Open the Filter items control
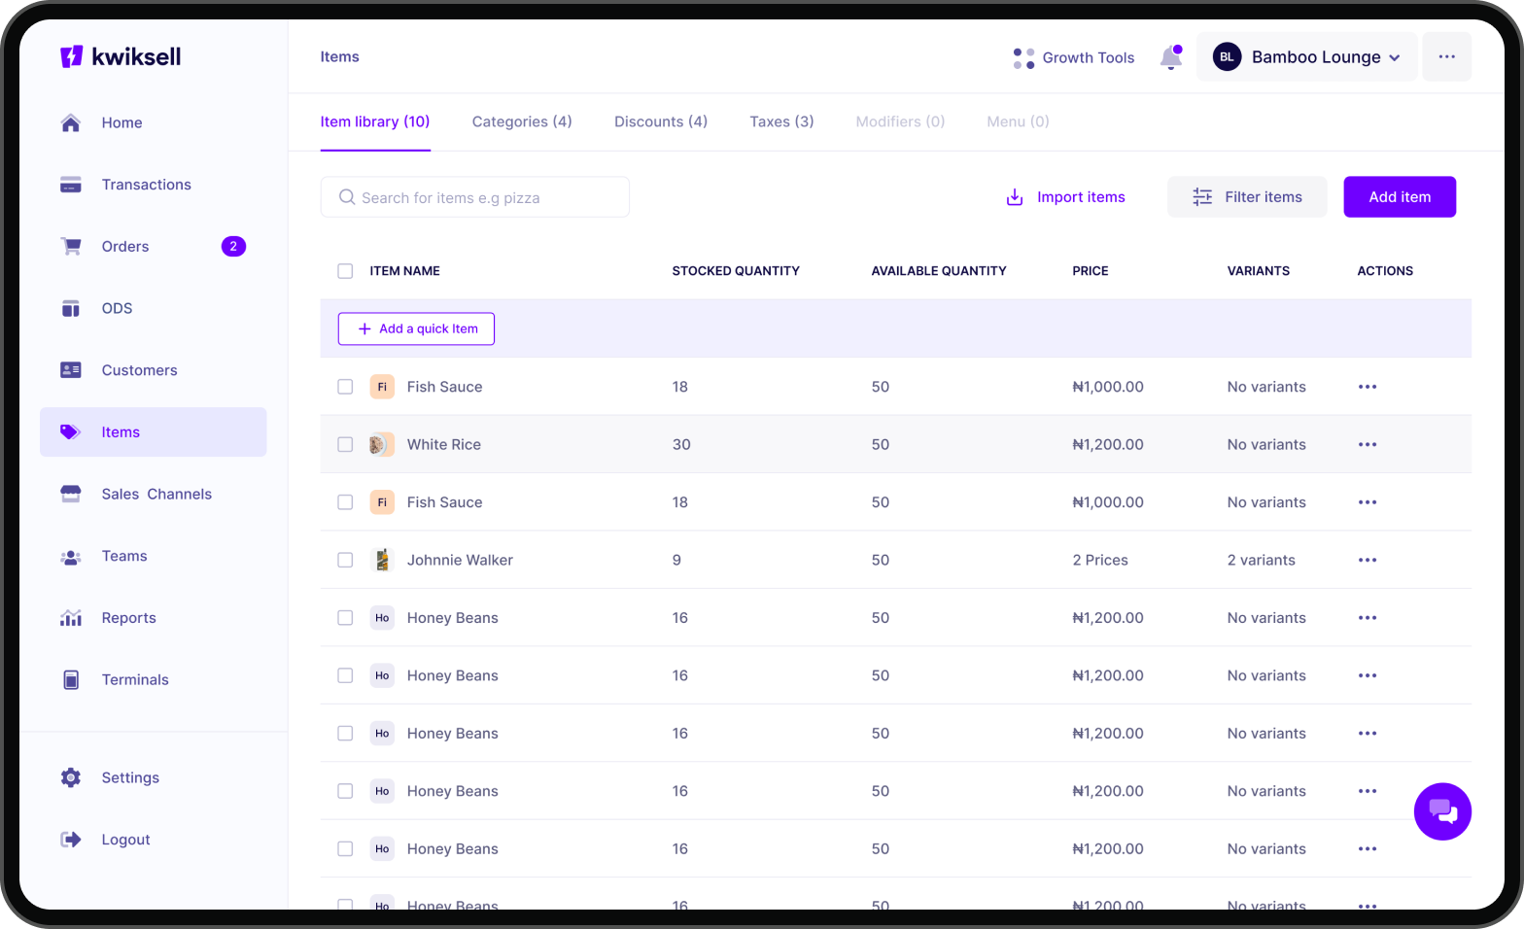The image size is (1524, 929). coord(1246,197)
